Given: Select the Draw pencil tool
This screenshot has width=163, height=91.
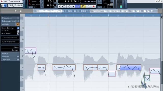Looking at the screenshot, I should pyautogui.click(x=15, y=5).
